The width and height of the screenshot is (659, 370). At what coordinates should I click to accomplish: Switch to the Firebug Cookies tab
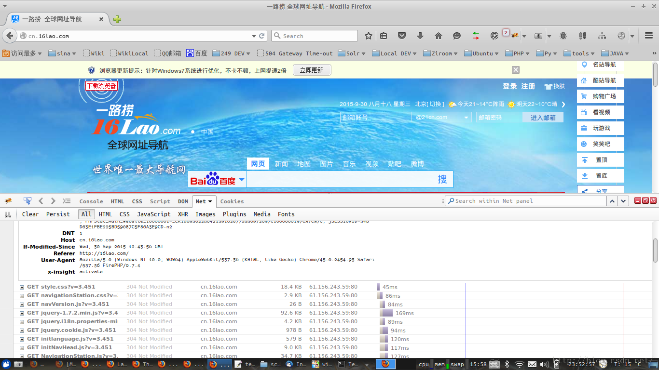[x=232, y=201]
